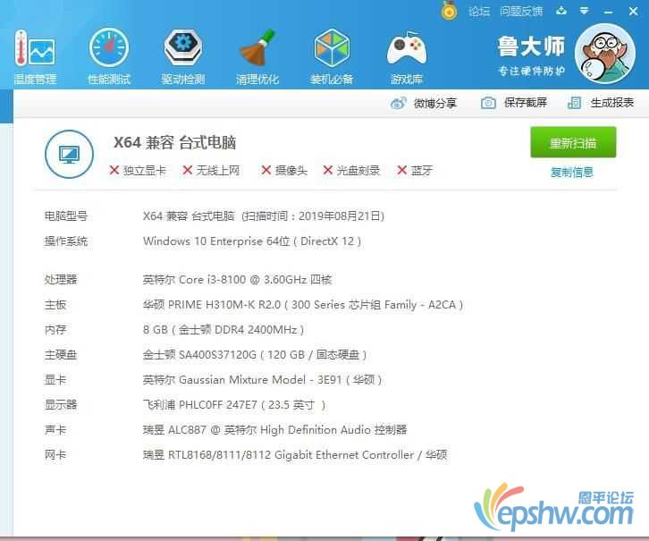Open the 论坛 forum link
The image size is (649, 541).
pyautogui.click(x=479, y=11)
